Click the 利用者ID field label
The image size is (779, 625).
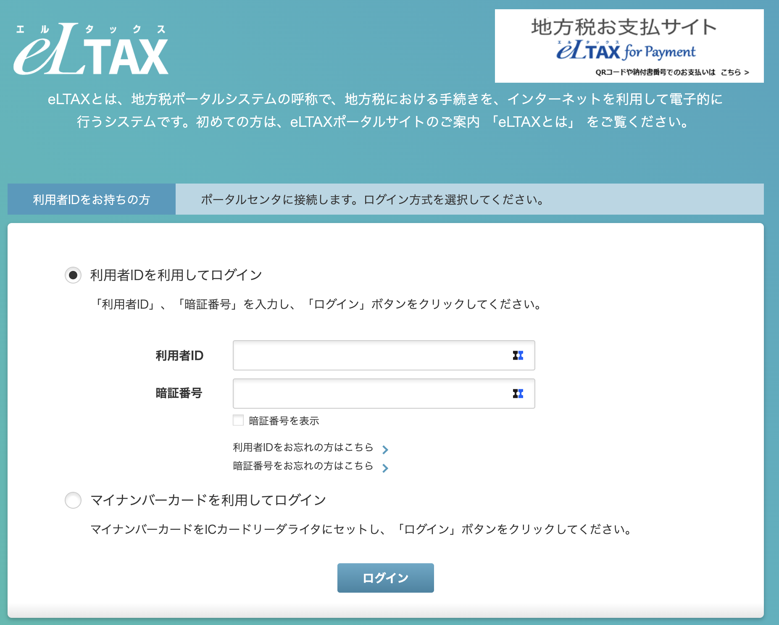[x=179, y=356]
